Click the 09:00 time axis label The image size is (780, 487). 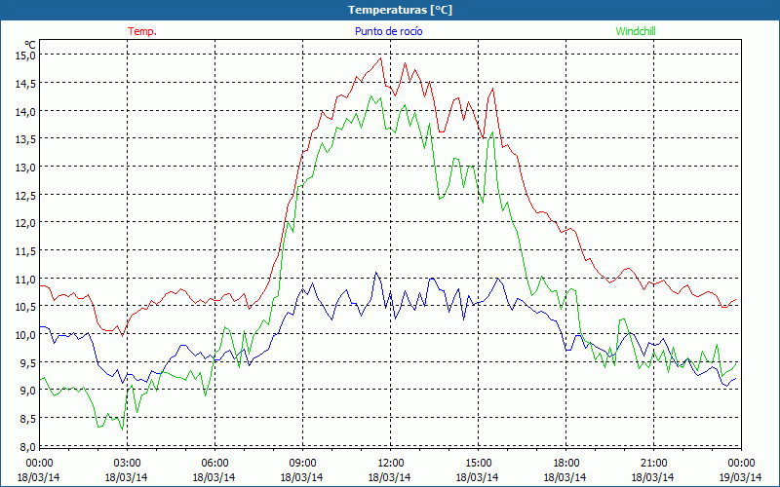coord(302,463)
